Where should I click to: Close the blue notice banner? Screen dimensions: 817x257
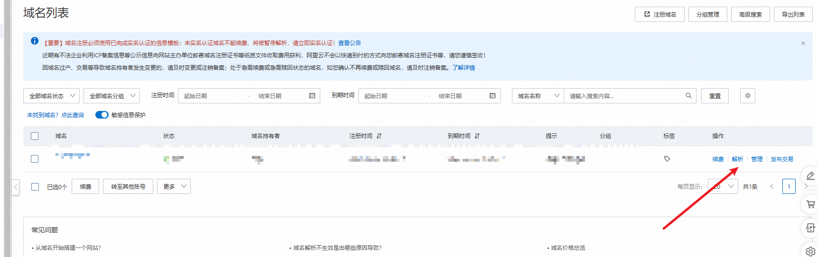pos(803,43)
